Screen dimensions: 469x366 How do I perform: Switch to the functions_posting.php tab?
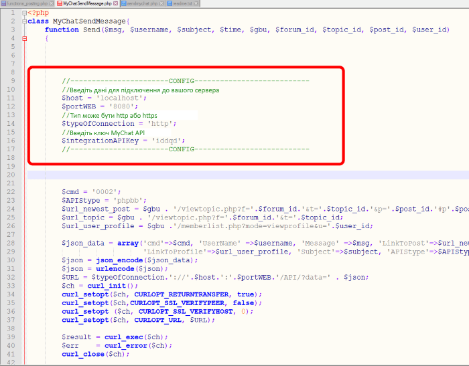(x=25, y=4)
